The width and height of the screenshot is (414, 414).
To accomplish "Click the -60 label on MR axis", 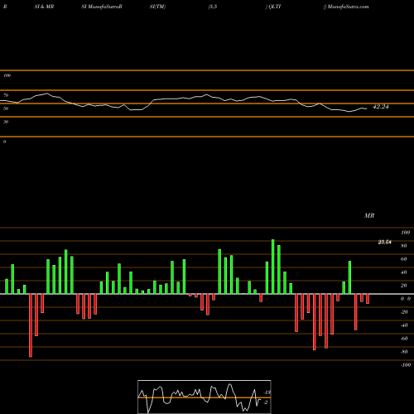I will (x=404, y=339).
